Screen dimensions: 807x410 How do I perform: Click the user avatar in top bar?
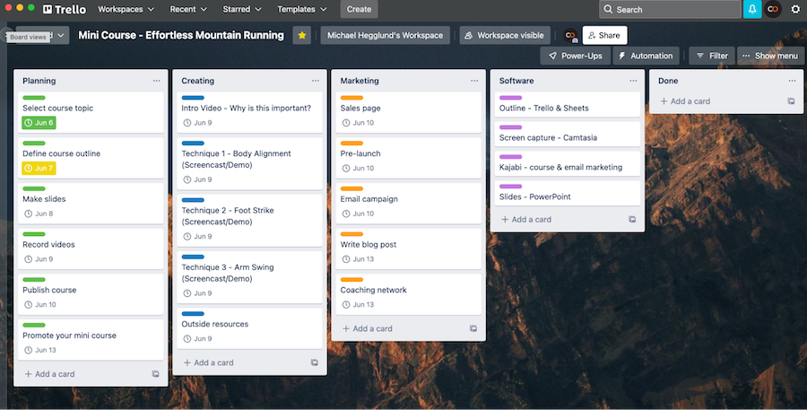pos(773,9)
